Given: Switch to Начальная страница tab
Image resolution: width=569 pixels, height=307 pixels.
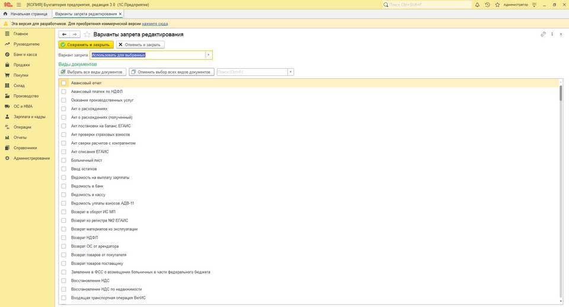Looking at the screenshot, I should pyautogui.click(x=25, y=14).
